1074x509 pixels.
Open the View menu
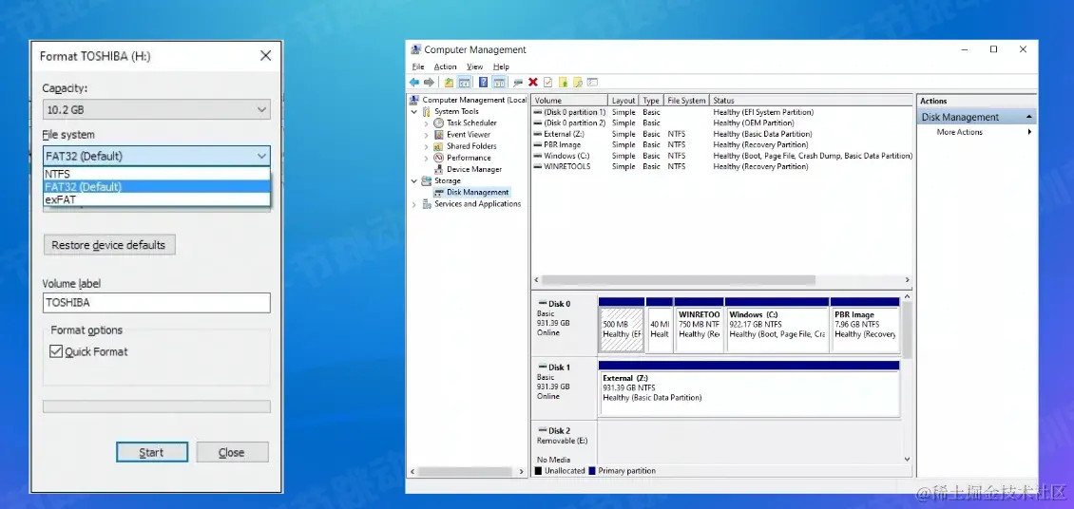474,67
